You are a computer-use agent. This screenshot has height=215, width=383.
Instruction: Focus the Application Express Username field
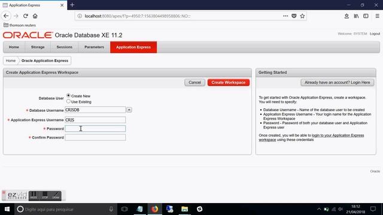(95, 119)
